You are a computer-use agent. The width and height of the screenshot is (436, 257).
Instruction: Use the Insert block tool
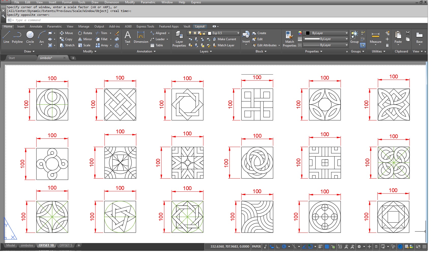(x=246, y=37)
